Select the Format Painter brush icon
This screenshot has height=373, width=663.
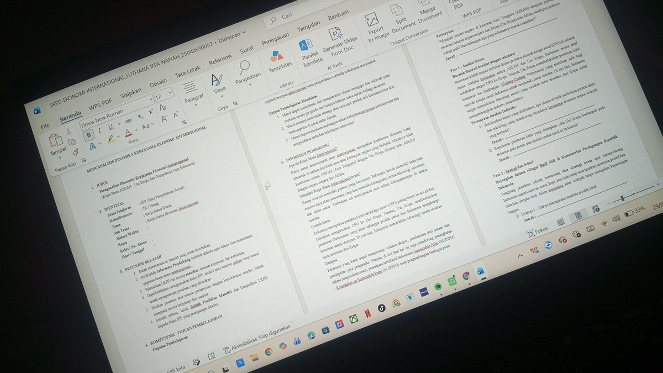(76, 153)
